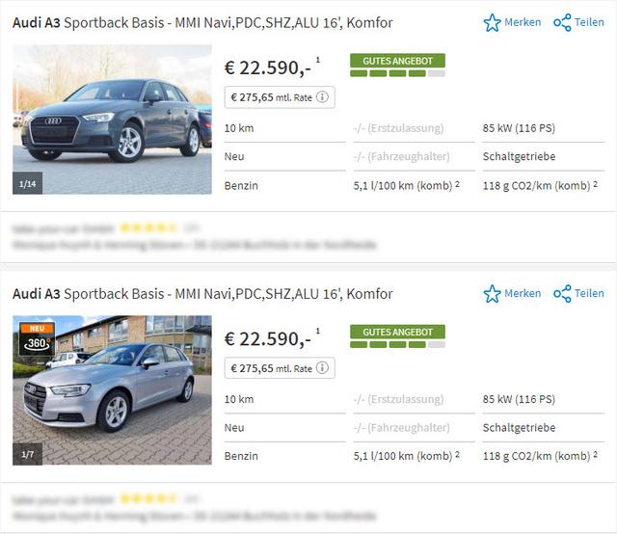Image resolution: width=617 pixels, height=534 pixels.
Task: Click the star Merken icon on second listing
Action: pos(493,293)
